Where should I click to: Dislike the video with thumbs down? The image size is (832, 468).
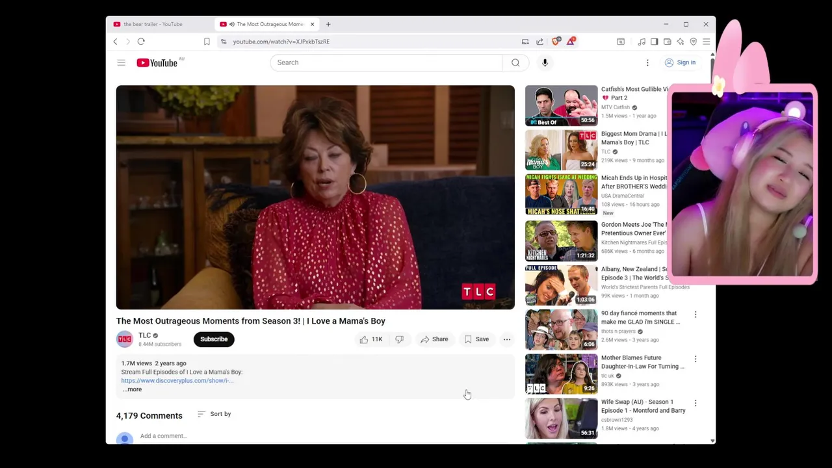tap(399, 339)
